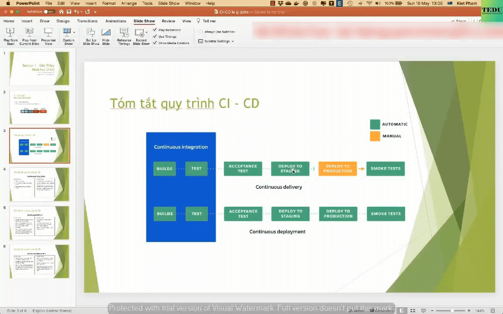This screenshot has height=314, width=503.
Task: Switch to Slide Sorter view in status bar
Action: [413, 311]
